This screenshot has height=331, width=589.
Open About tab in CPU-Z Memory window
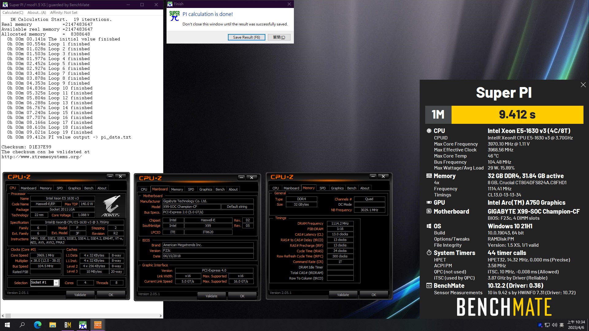point(365,188)
